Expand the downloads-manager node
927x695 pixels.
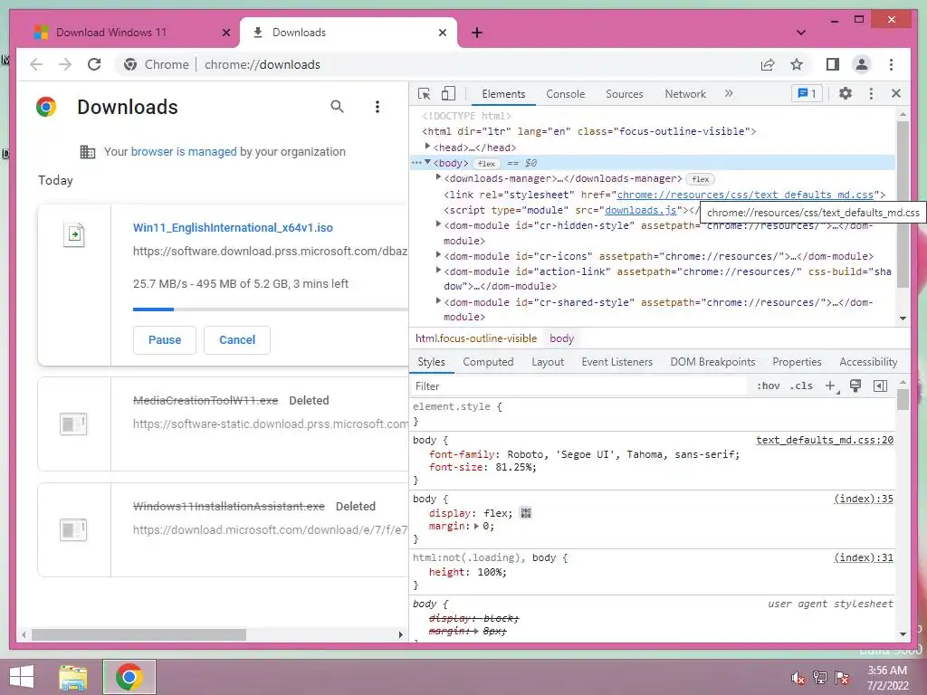[x=438, y=177]
